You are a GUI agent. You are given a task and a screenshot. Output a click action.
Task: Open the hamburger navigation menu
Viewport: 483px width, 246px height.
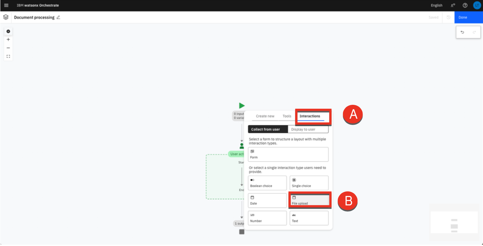pyautogui.click(x=6, y=5)
